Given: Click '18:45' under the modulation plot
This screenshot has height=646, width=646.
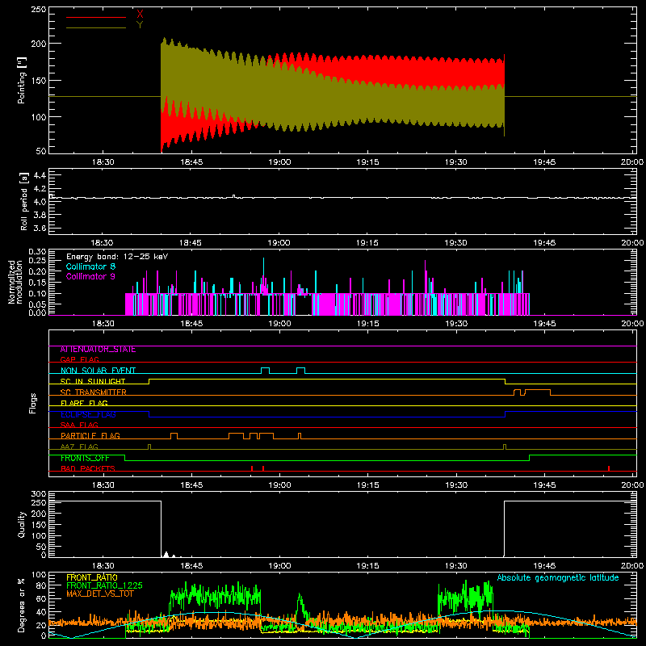Looking at the screenshot, I should click(x=191, y=324).
